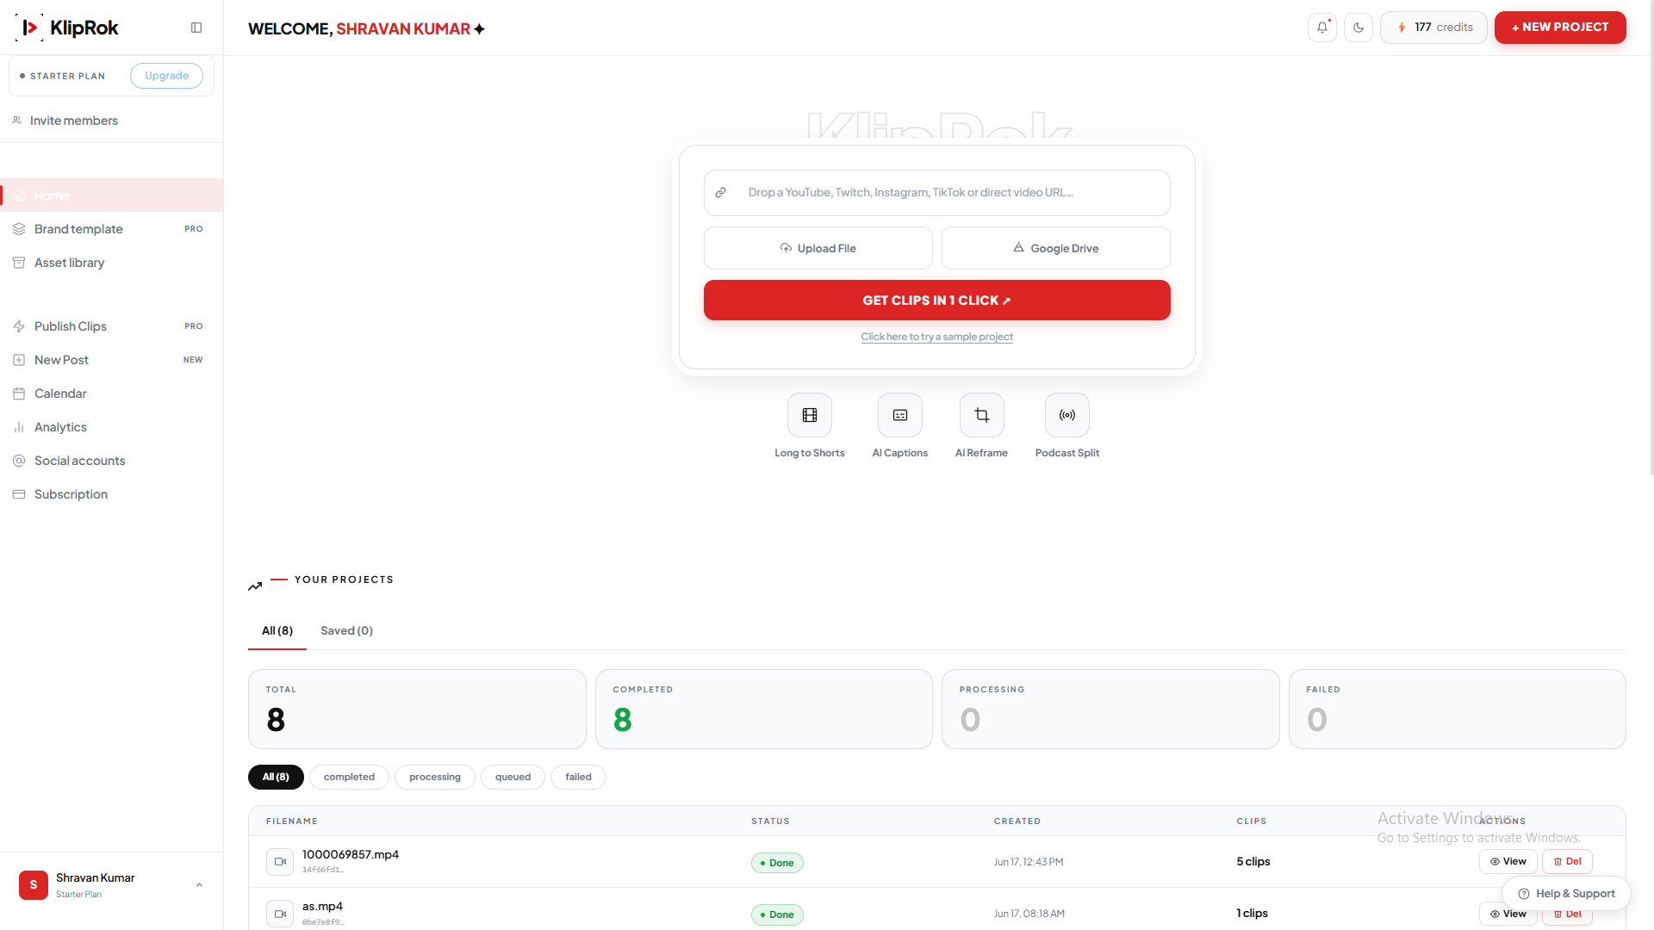Delete the 1000069857.mp4 project
The image size is (1654, 930).
pos(1567,862)
